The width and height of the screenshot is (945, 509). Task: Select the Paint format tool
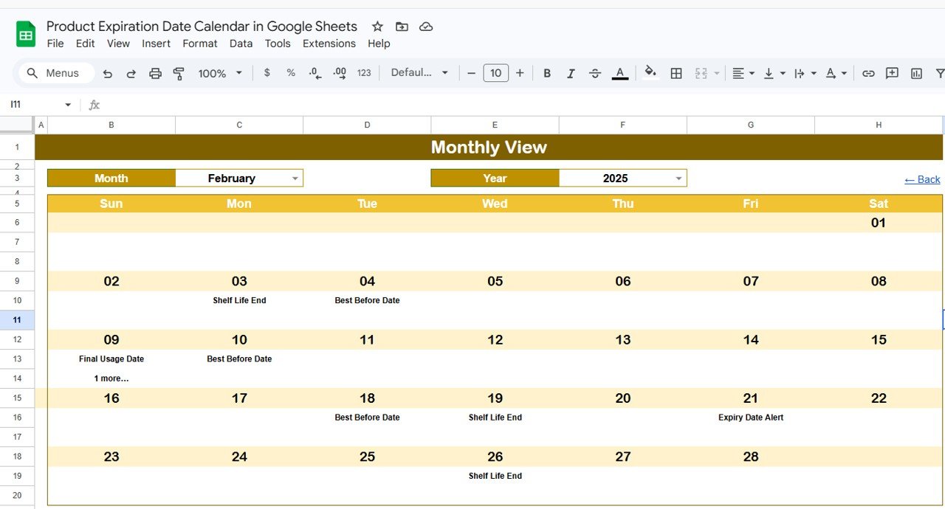coord(179,73)
